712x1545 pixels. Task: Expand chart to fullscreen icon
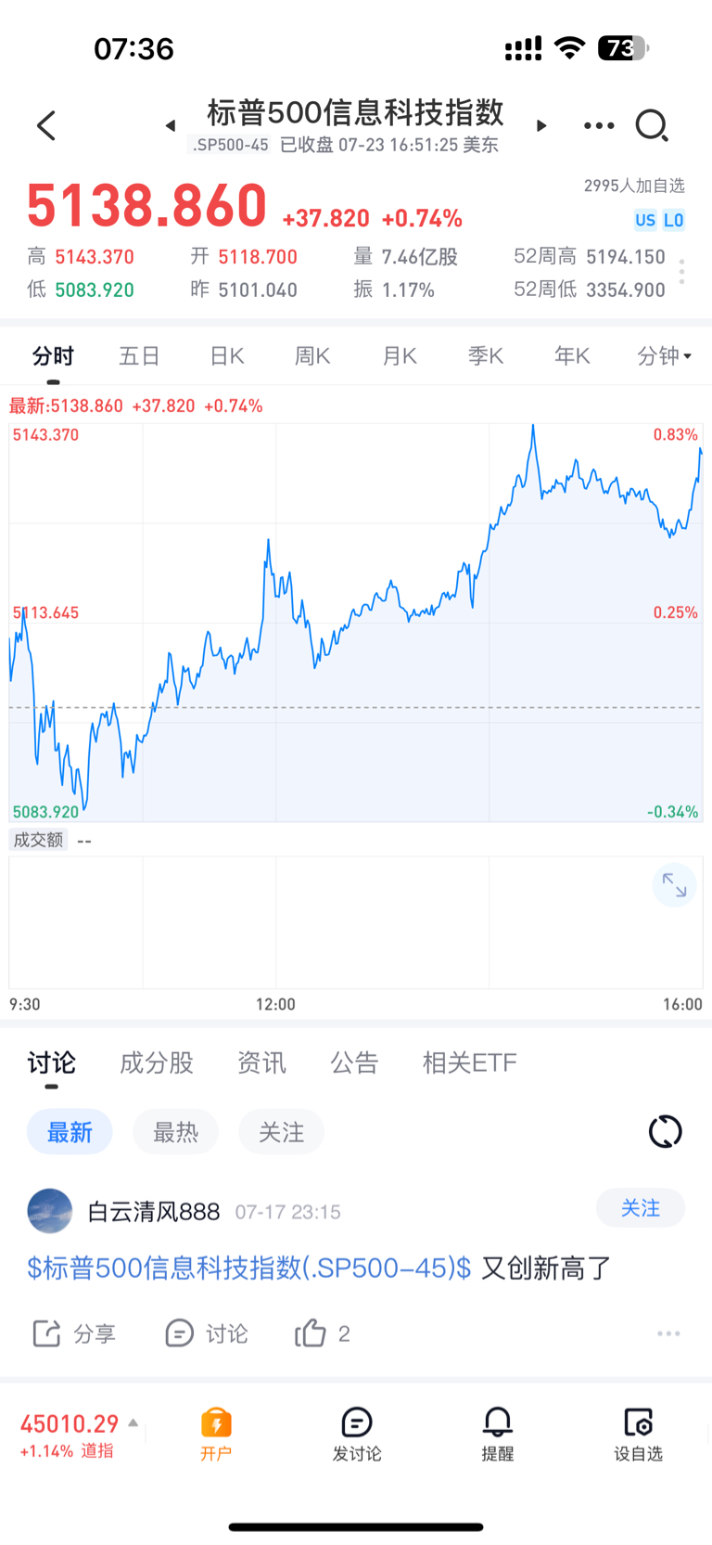(674, 886)
